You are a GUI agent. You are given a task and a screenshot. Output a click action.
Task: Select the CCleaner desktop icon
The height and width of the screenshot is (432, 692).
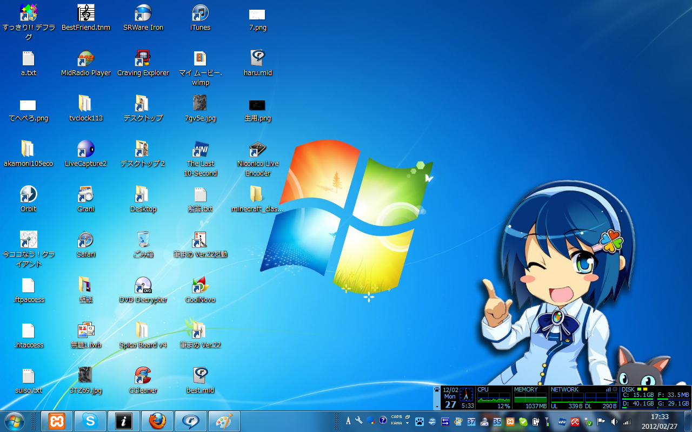point(143,376)
